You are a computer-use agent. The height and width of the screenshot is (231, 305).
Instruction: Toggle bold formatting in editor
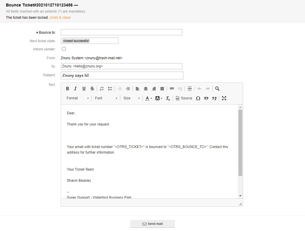click(x=67, y=89)
